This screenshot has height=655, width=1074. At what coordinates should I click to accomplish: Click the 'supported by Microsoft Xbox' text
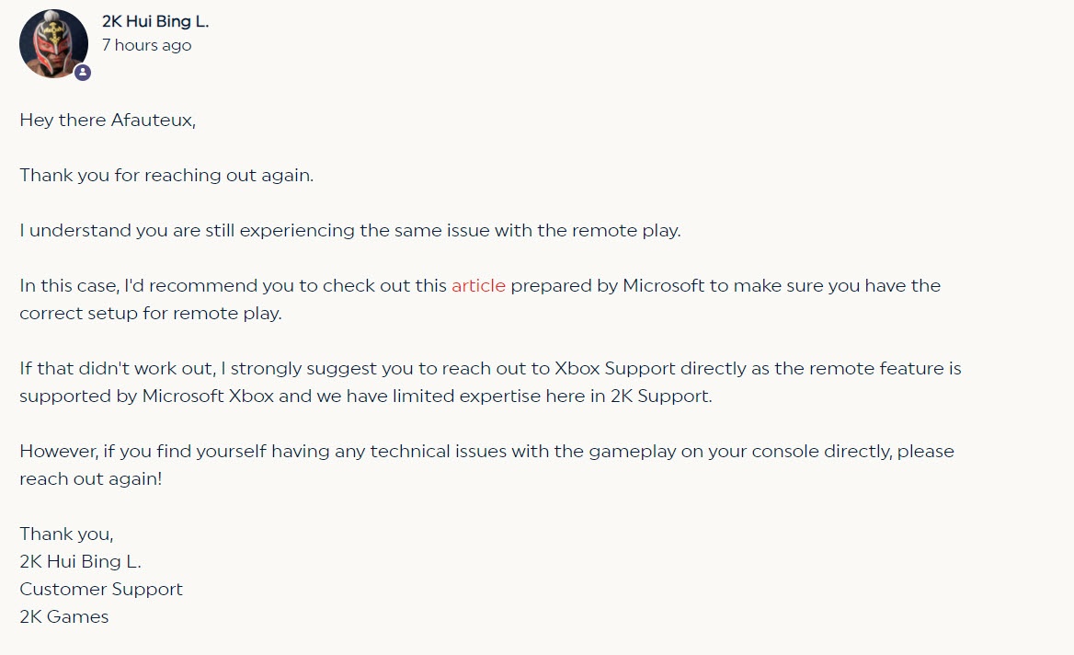[x=146, y=396]
